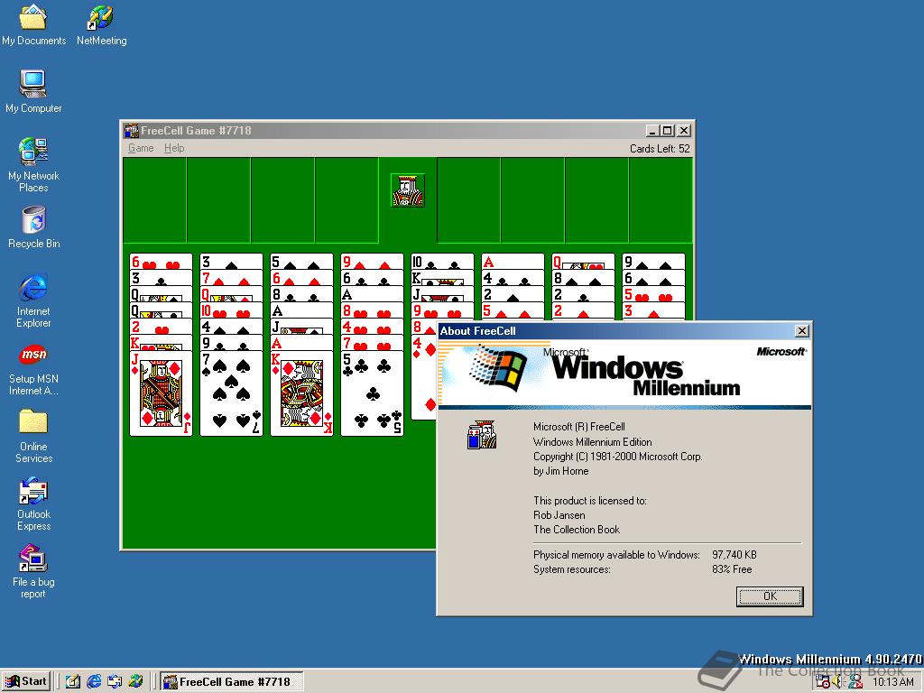Click the Show Desktop Quick Launch icon

73,681
